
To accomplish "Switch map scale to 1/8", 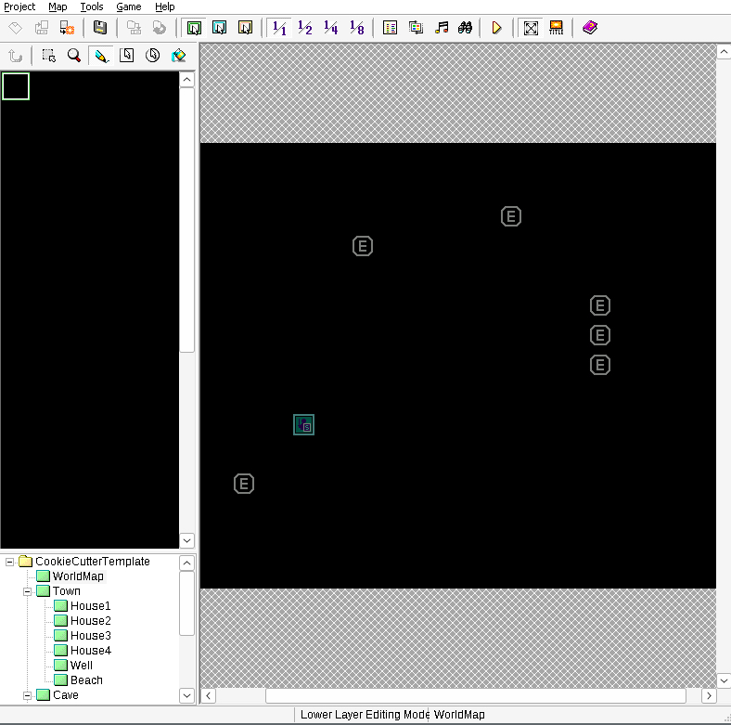I will 357,28.
